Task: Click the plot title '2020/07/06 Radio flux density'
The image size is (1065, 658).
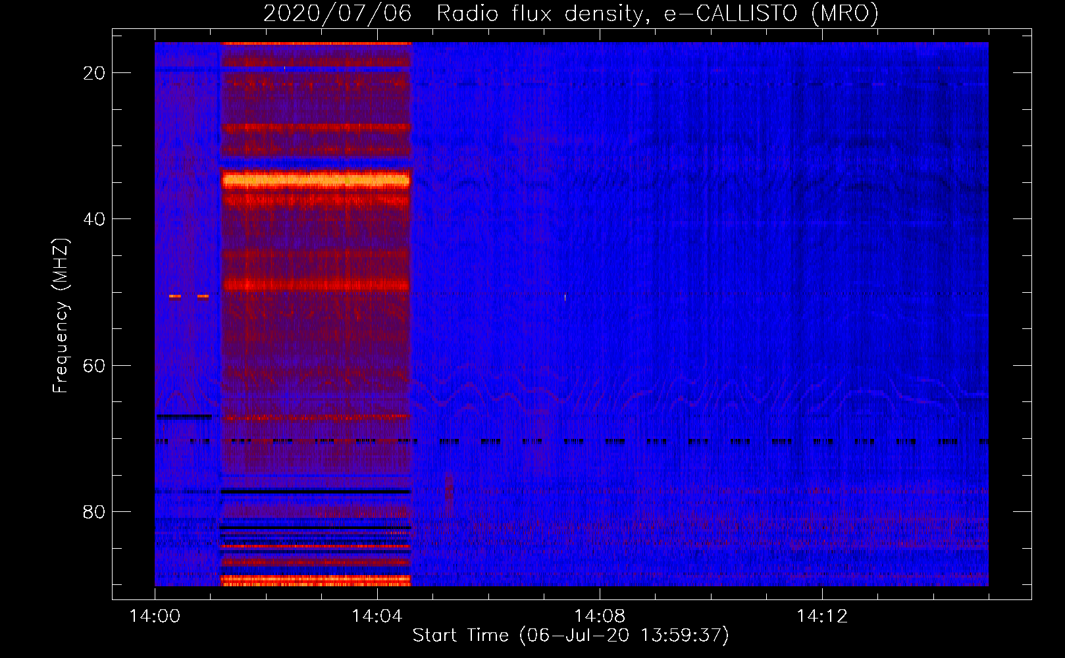Action: [x=571, y=13]
